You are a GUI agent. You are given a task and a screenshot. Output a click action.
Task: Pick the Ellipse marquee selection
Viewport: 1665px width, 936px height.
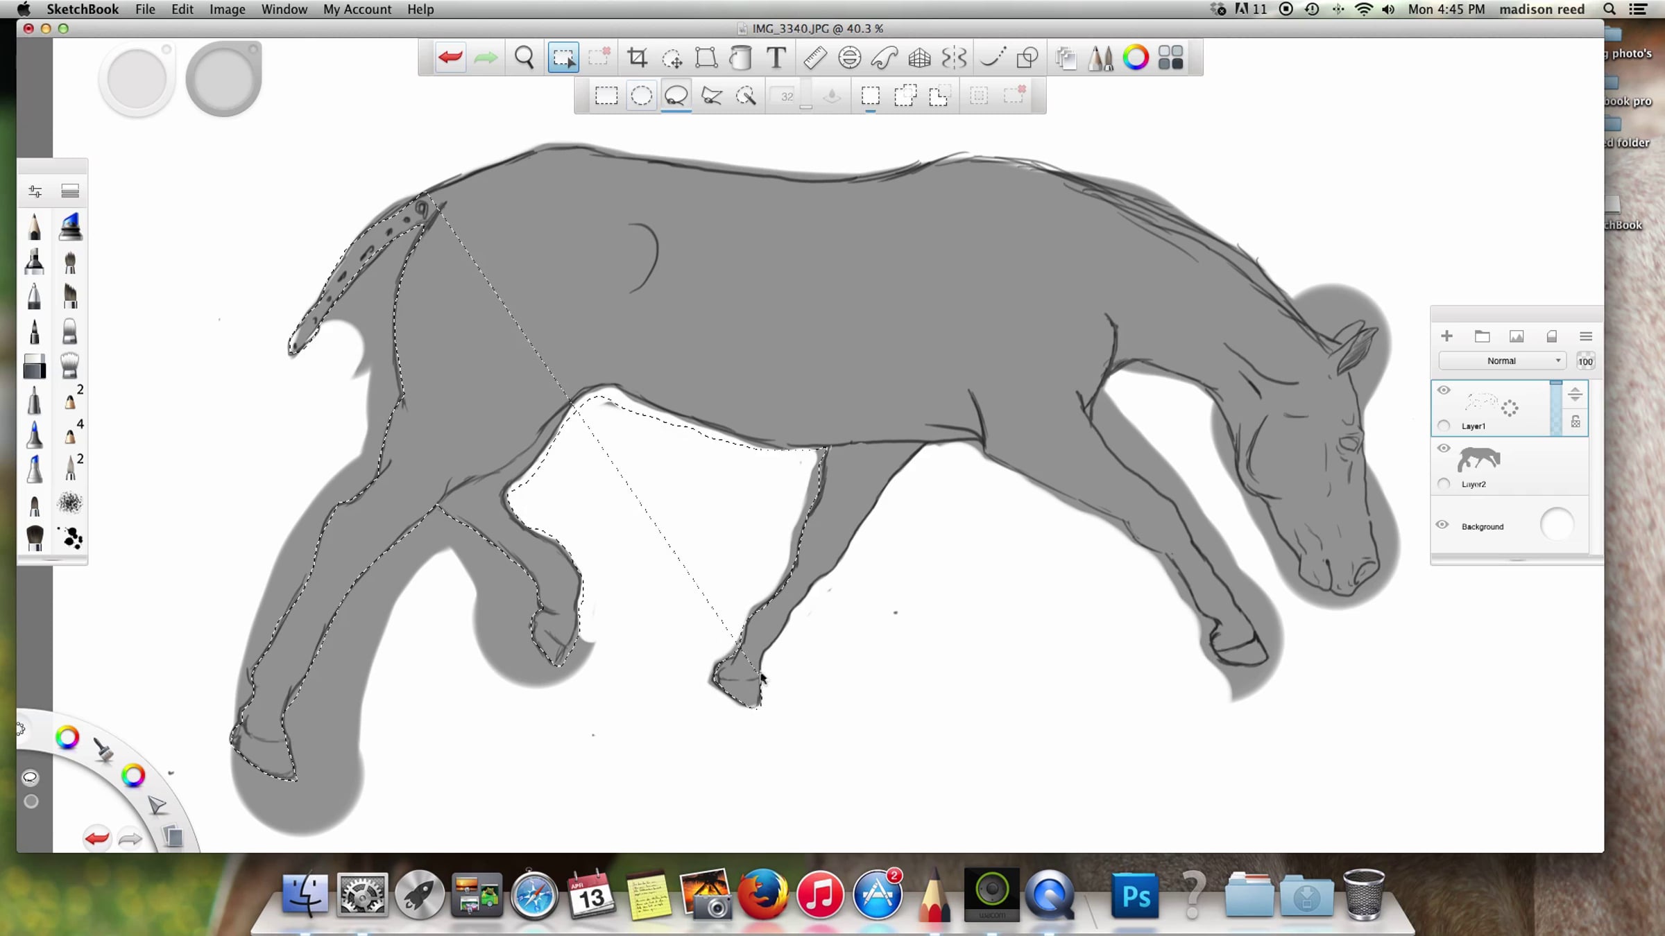641,96
